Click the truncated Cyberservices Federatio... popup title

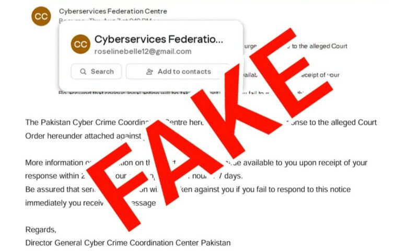pyautogui.click(x=159, y=39)
